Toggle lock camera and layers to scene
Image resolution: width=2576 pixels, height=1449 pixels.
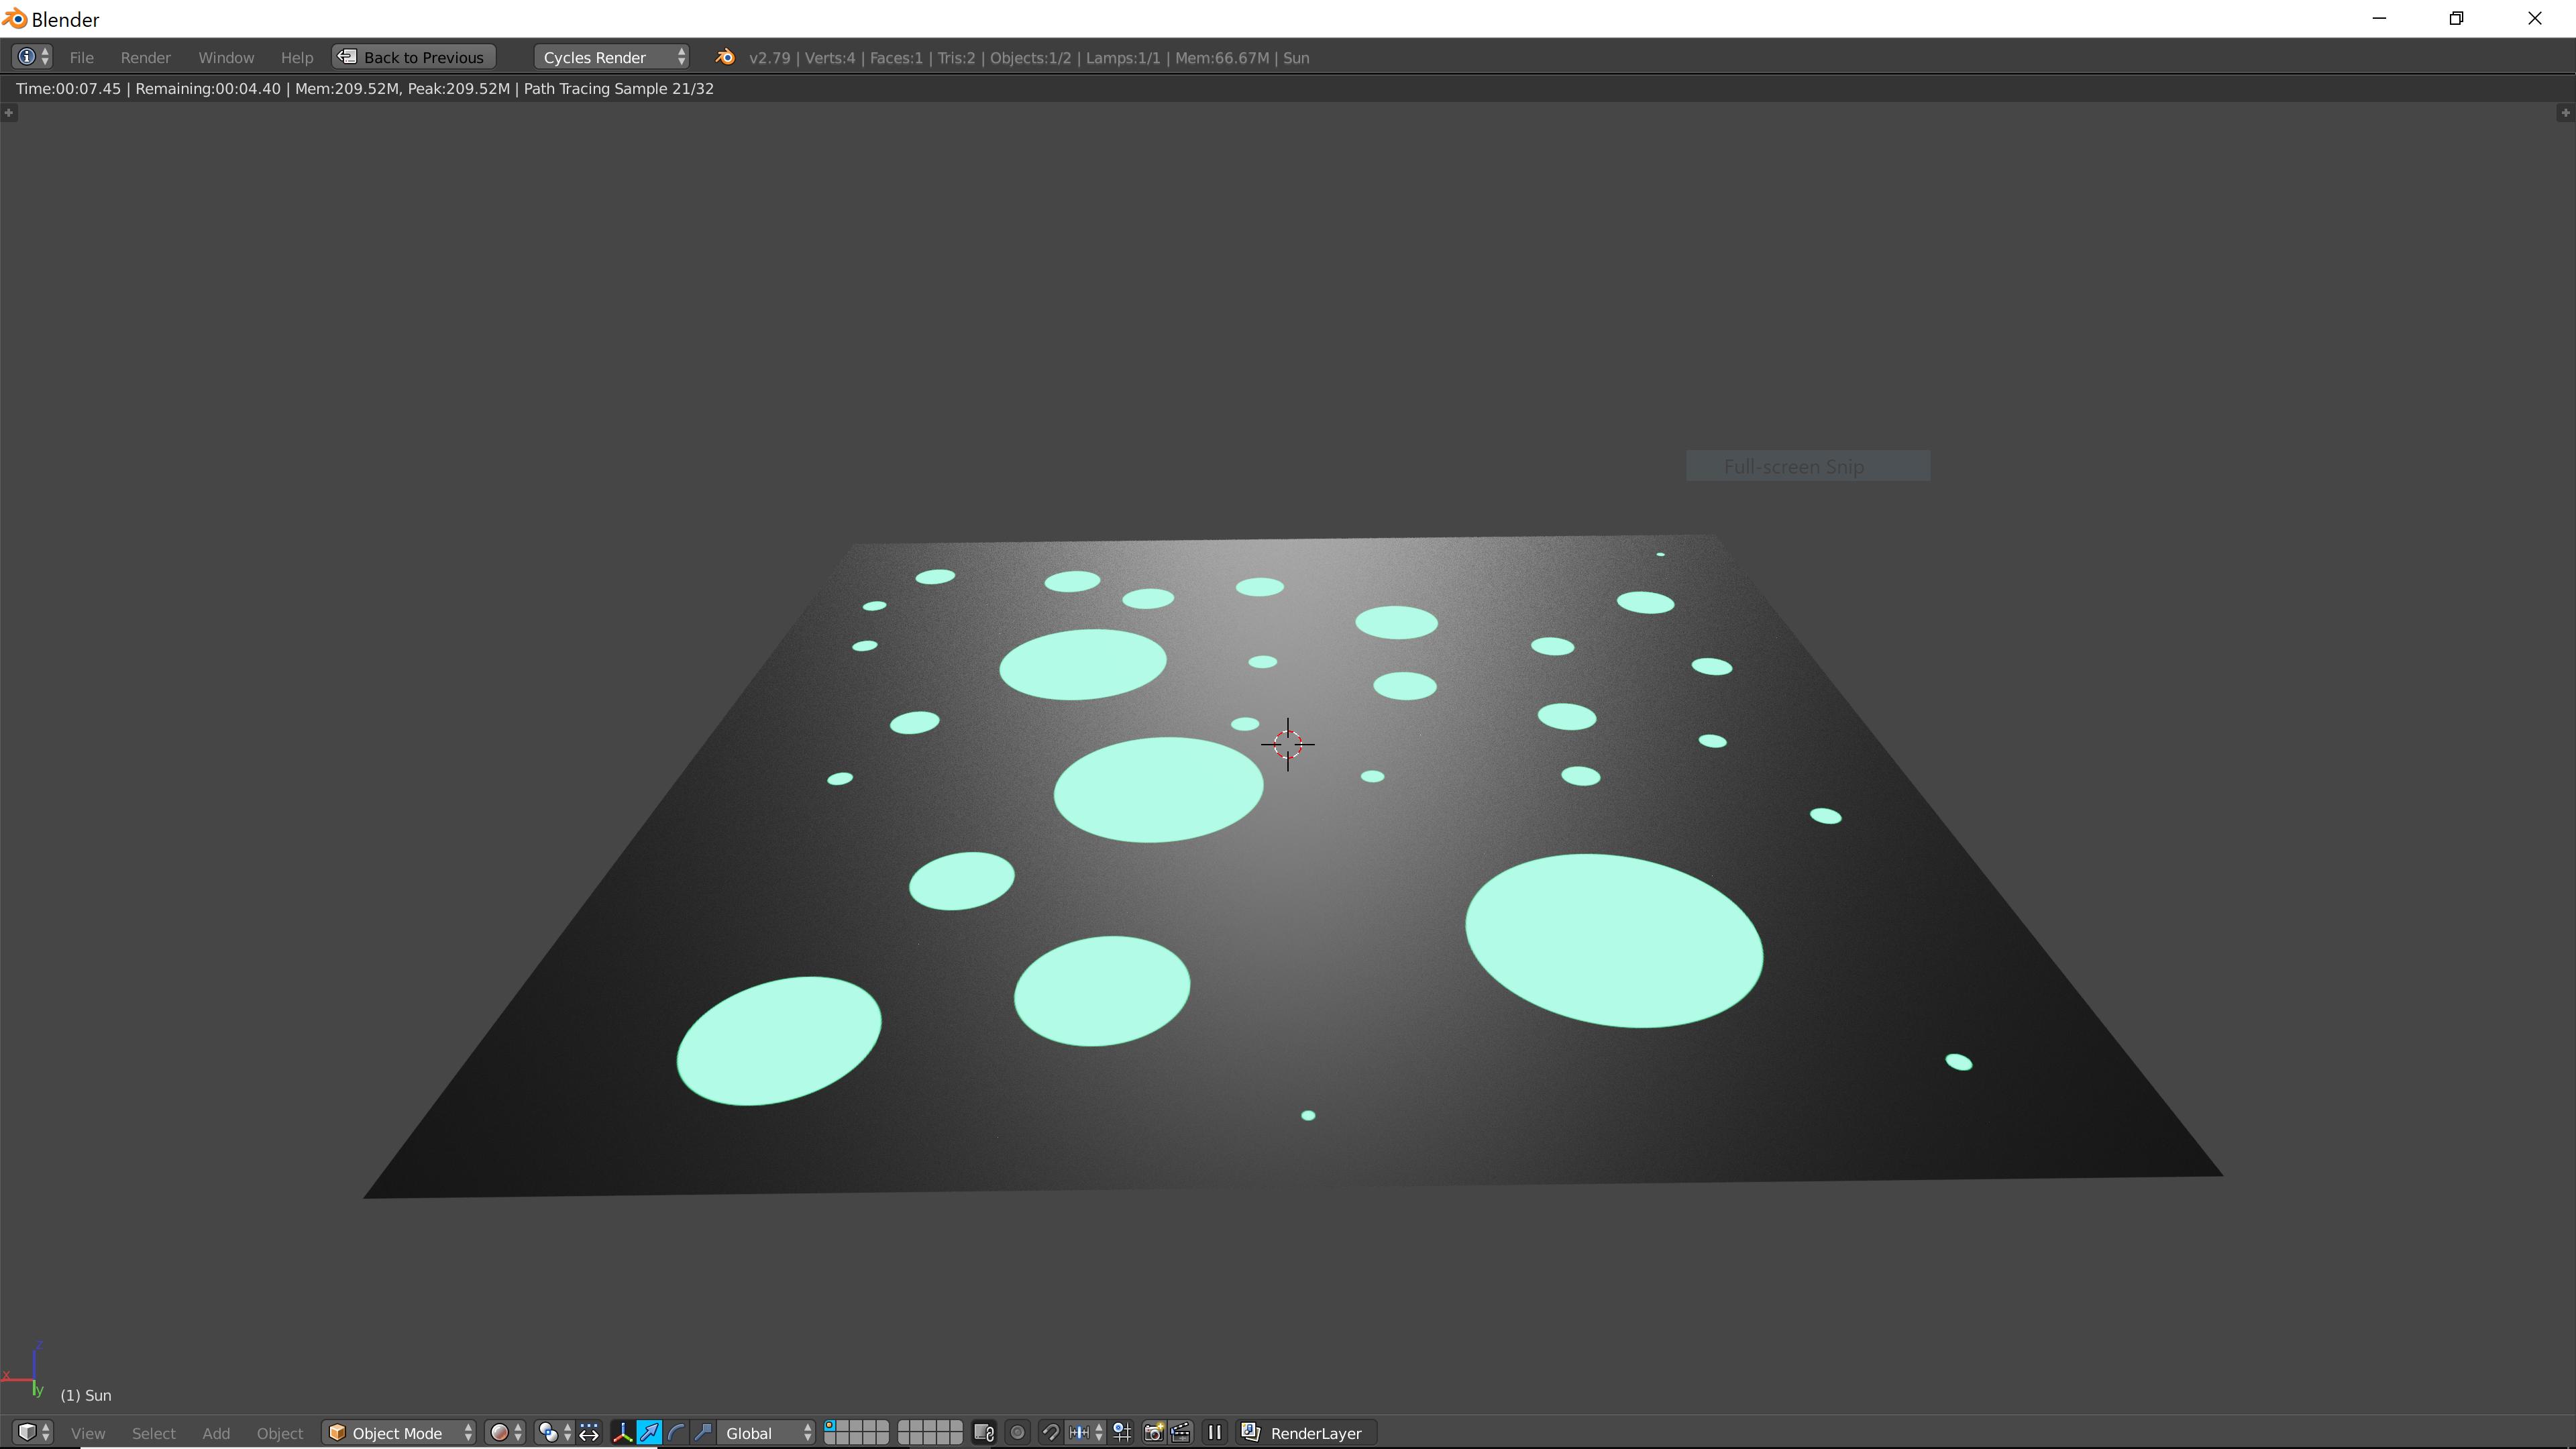[x=984, y=1432]
